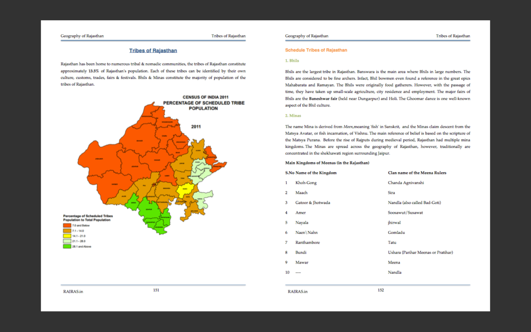Screen dimensions: 531x332
Task: Click the bright green "28.1 and Above" legend swatch
Action: coord(67,246)
